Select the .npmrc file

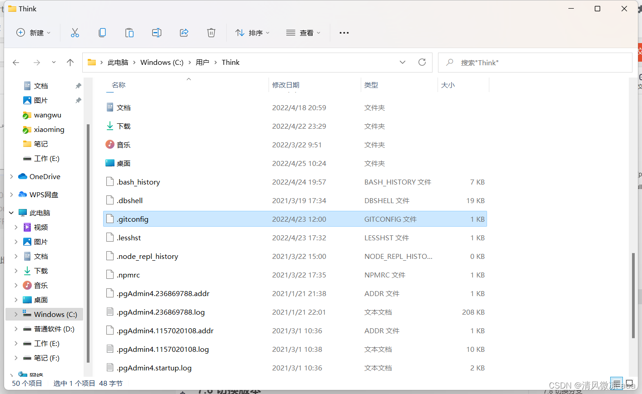(295, 275)
